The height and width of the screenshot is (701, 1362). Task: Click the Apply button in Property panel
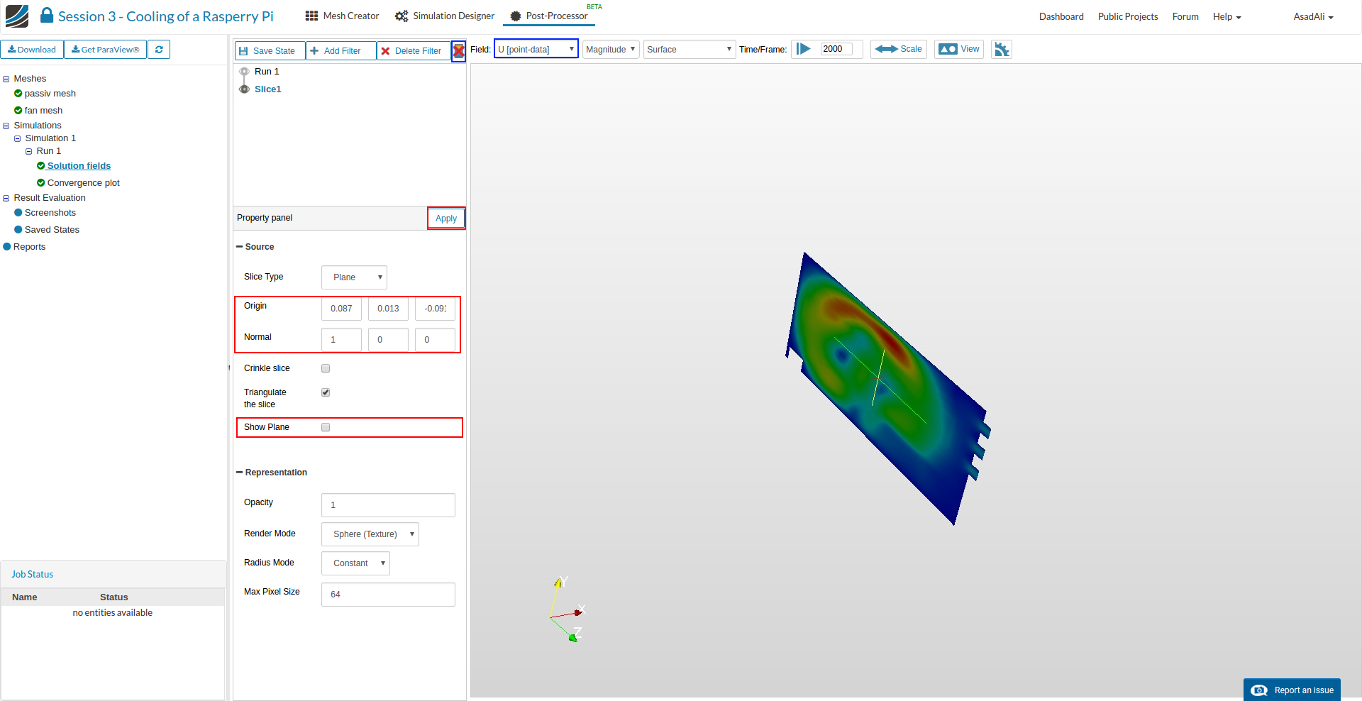coord(445,219)
